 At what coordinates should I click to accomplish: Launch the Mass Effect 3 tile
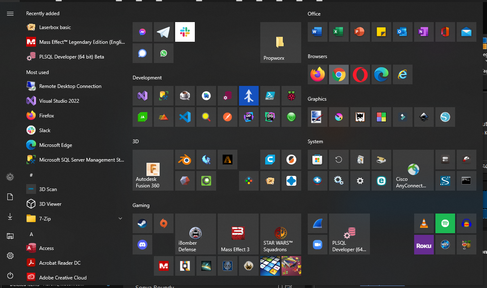(x=238, y=234)
